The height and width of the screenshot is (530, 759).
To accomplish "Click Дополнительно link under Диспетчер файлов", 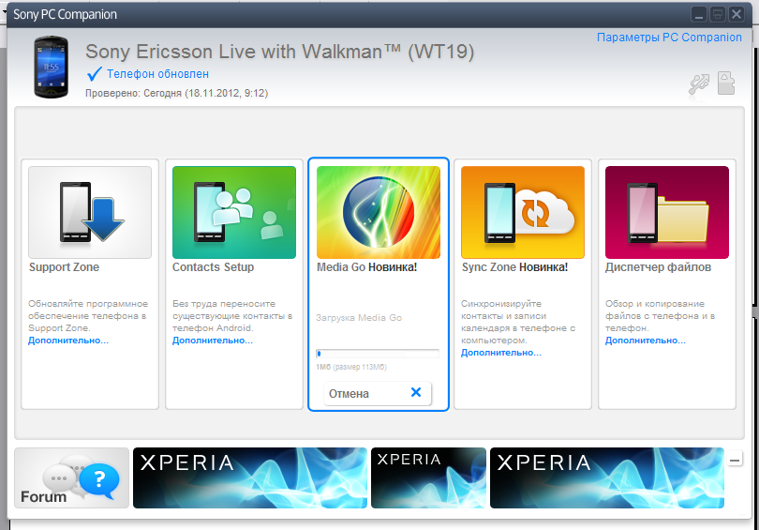I will click(x=646, y=341).
